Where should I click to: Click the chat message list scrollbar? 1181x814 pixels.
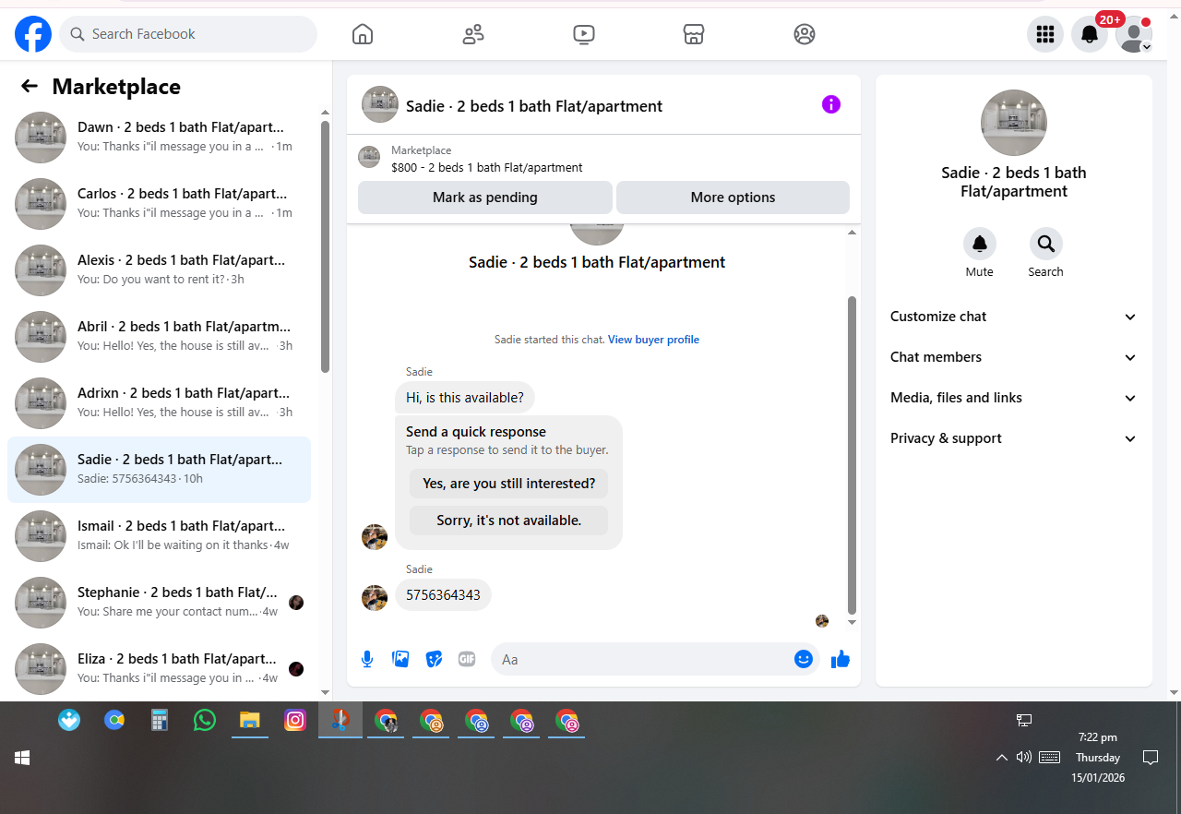click(x=852, y=455)
